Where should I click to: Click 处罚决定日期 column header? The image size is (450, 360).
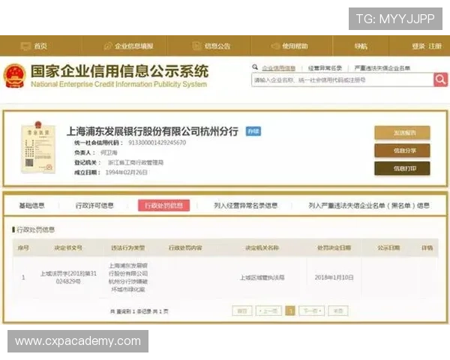click(x=334, y=247)
